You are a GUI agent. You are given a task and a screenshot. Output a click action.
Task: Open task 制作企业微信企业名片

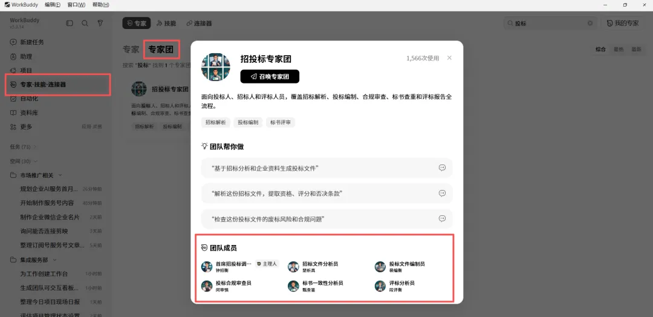coord(50,217)
